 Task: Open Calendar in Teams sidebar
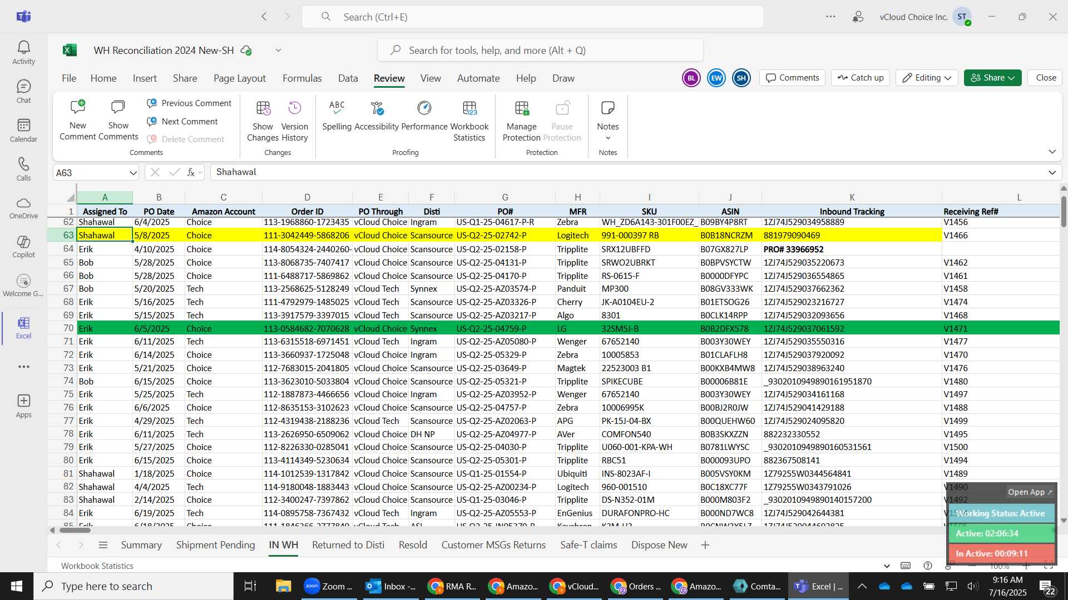pos(23,131)
